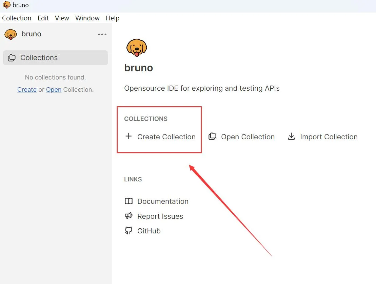Click the bruno heading in main panel
376x284 pixels.
point(138,68)
